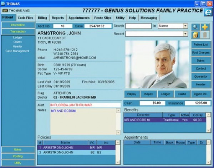
Task: Click the Cash amount field
Action: [x=152, y=103]
